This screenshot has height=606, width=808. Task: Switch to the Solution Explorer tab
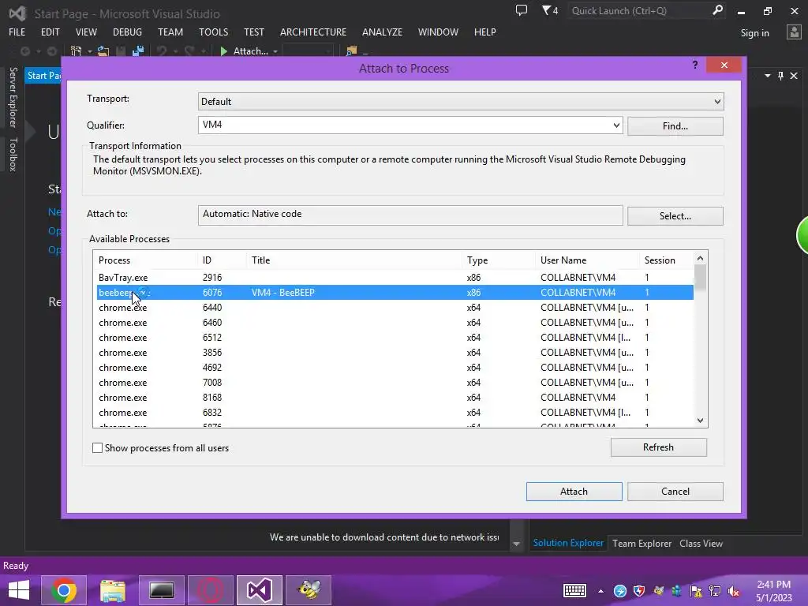pos(568,543)
